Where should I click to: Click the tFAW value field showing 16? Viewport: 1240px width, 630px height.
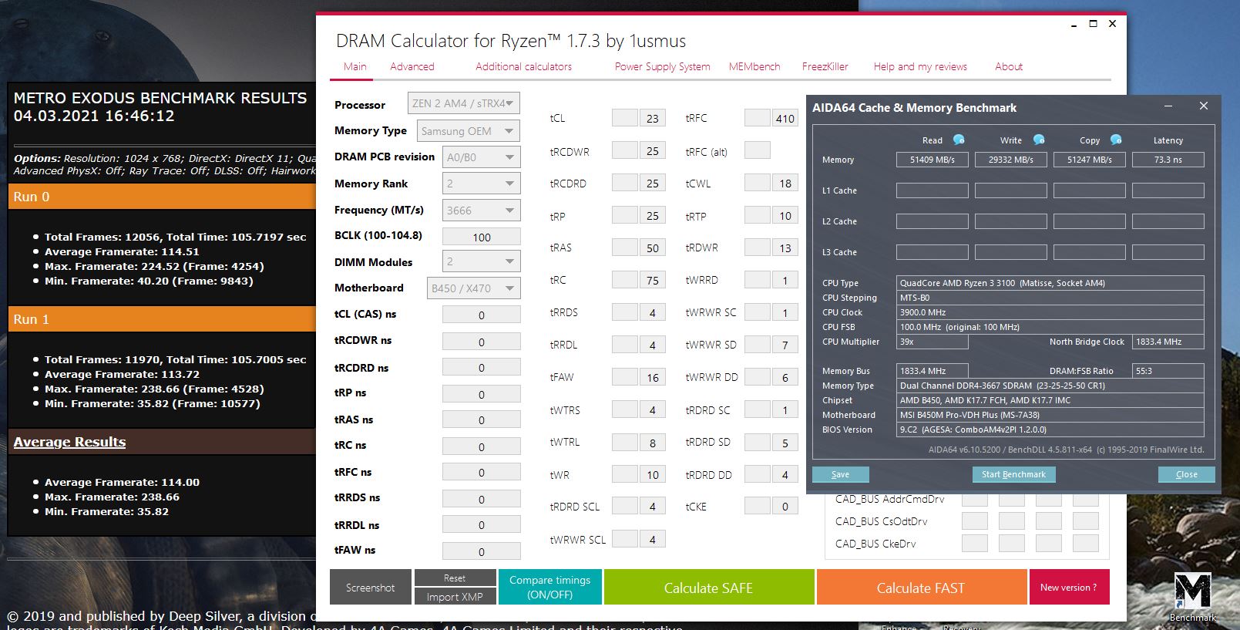click(653, 377)
